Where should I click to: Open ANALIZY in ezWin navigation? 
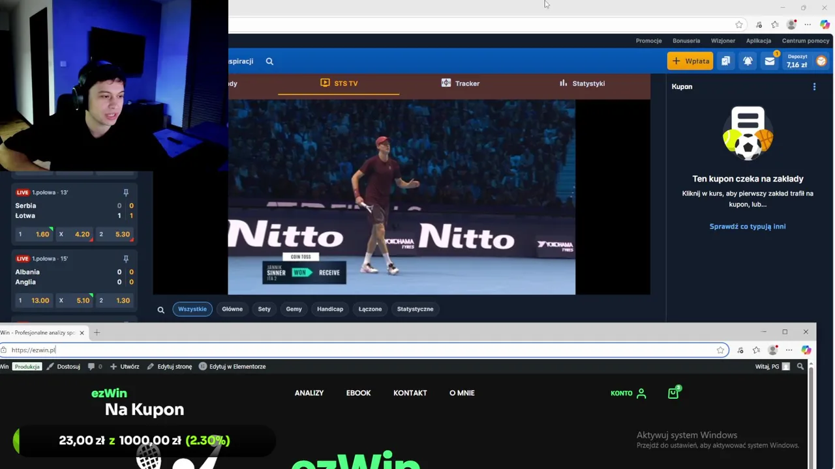click(309, 393)
